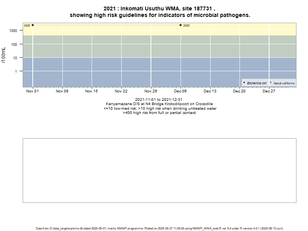This screenshot has height=231, width=308.
Task: Click the Dec 27 x-axis label
Action: pos(269,91)
